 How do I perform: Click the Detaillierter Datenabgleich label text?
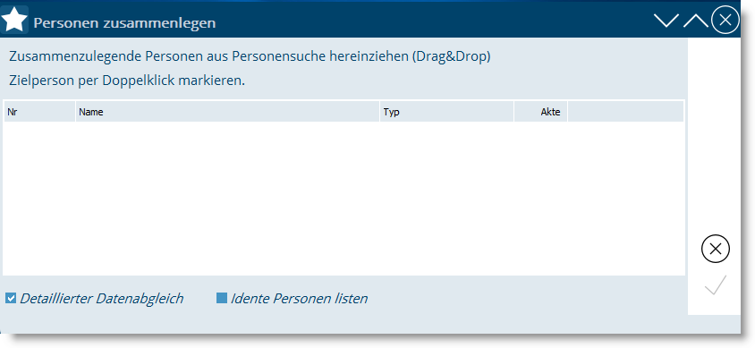coord(102,299)
